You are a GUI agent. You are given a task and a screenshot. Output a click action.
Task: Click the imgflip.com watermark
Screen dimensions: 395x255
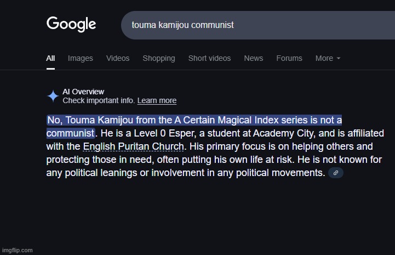click(x=17, y=250)
